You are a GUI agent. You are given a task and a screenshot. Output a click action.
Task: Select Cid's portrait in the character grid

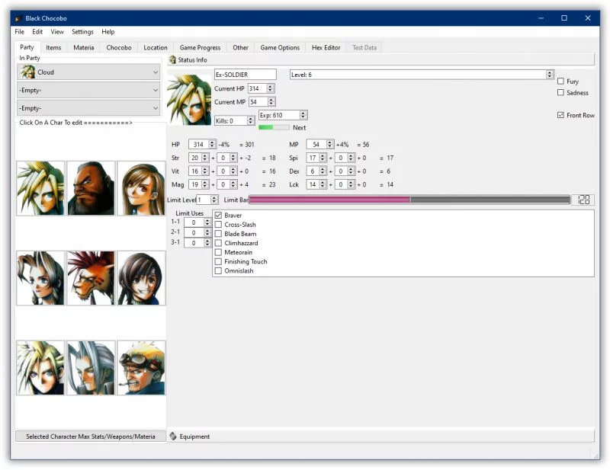[x=141, y=368]
